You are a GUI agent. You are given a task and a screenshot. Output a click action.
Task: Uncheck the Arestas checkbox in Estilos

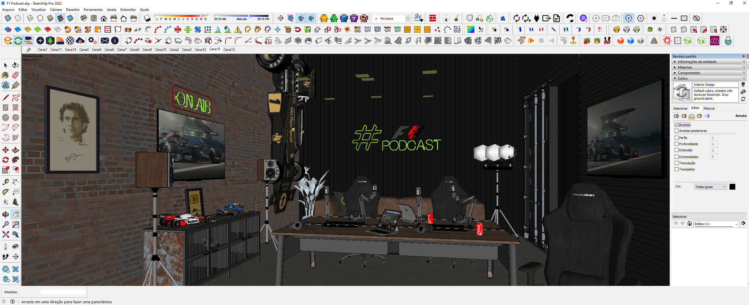click(x=676, y=125)
